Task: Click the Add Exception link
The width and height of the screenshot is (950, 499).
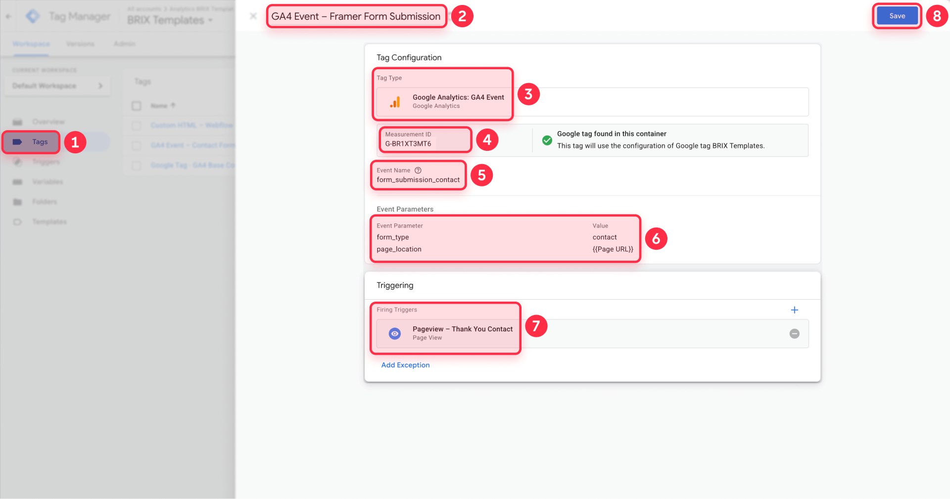Action: point(405,365)
